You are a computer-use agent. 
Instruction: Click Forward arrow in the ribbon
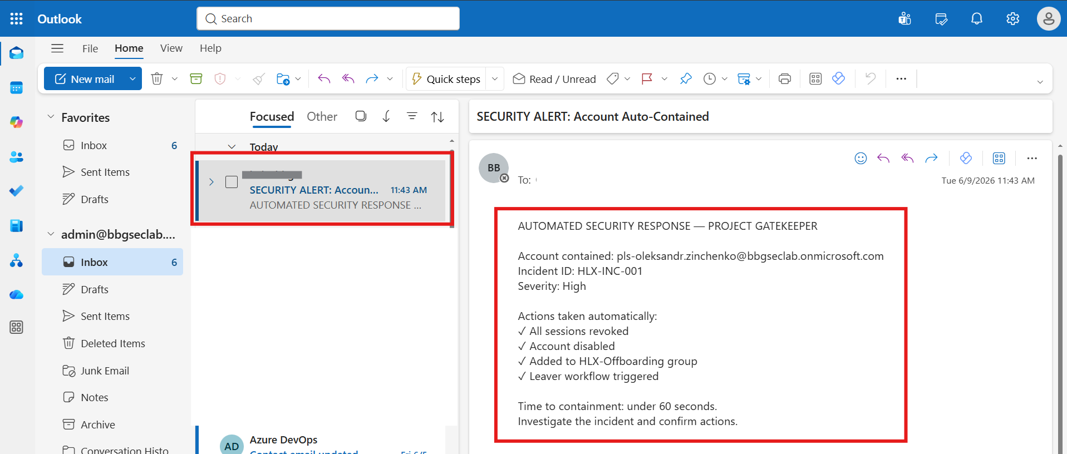pyautogui.click(x=372, y=79)
